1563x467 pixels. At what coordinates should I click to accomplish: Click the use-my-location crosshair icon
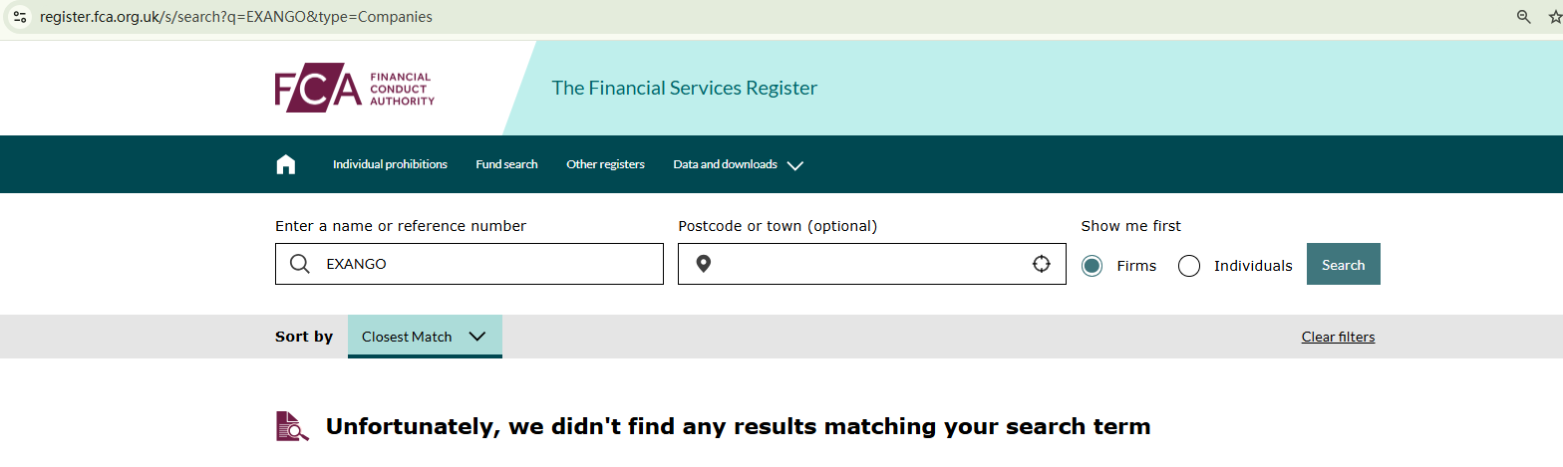(x=1042, y=264)
